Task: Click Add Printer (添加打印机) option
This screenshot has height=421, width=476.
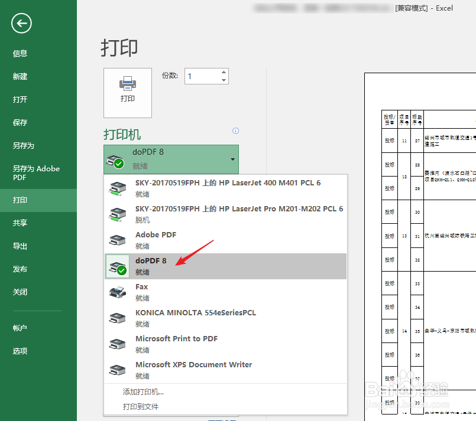Action: tap(143, 392)
